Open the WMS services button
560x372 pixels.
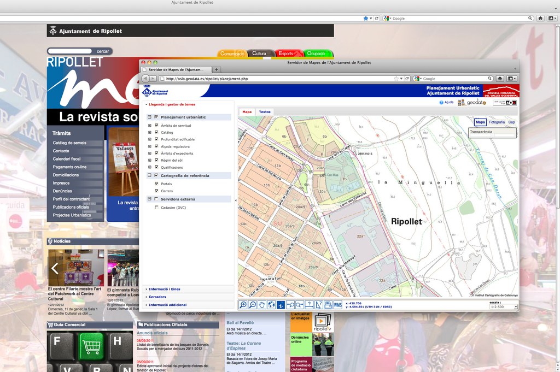point(338,305)
